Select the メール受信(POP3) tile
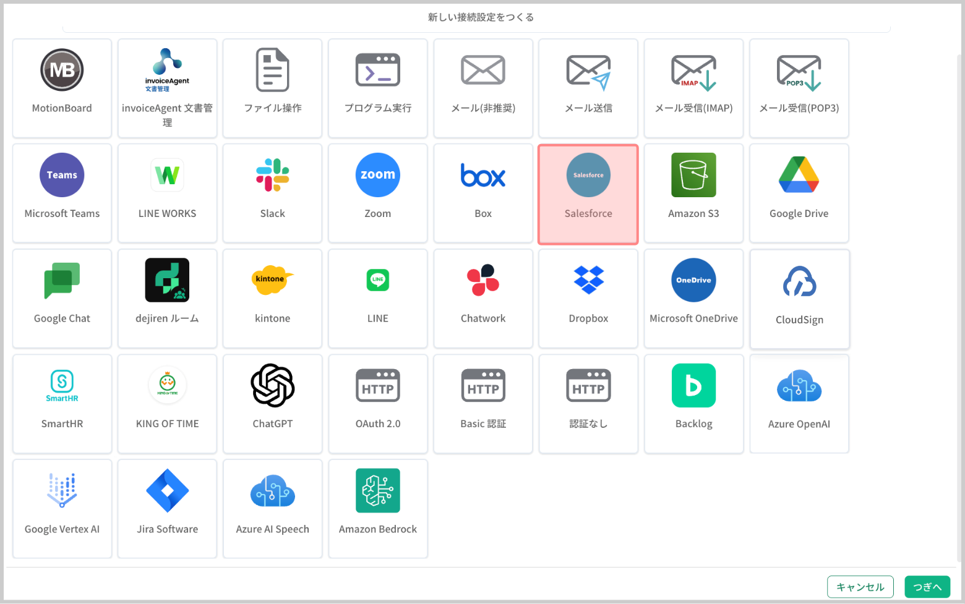The image size is (965, 604). [x=799, y=88]
